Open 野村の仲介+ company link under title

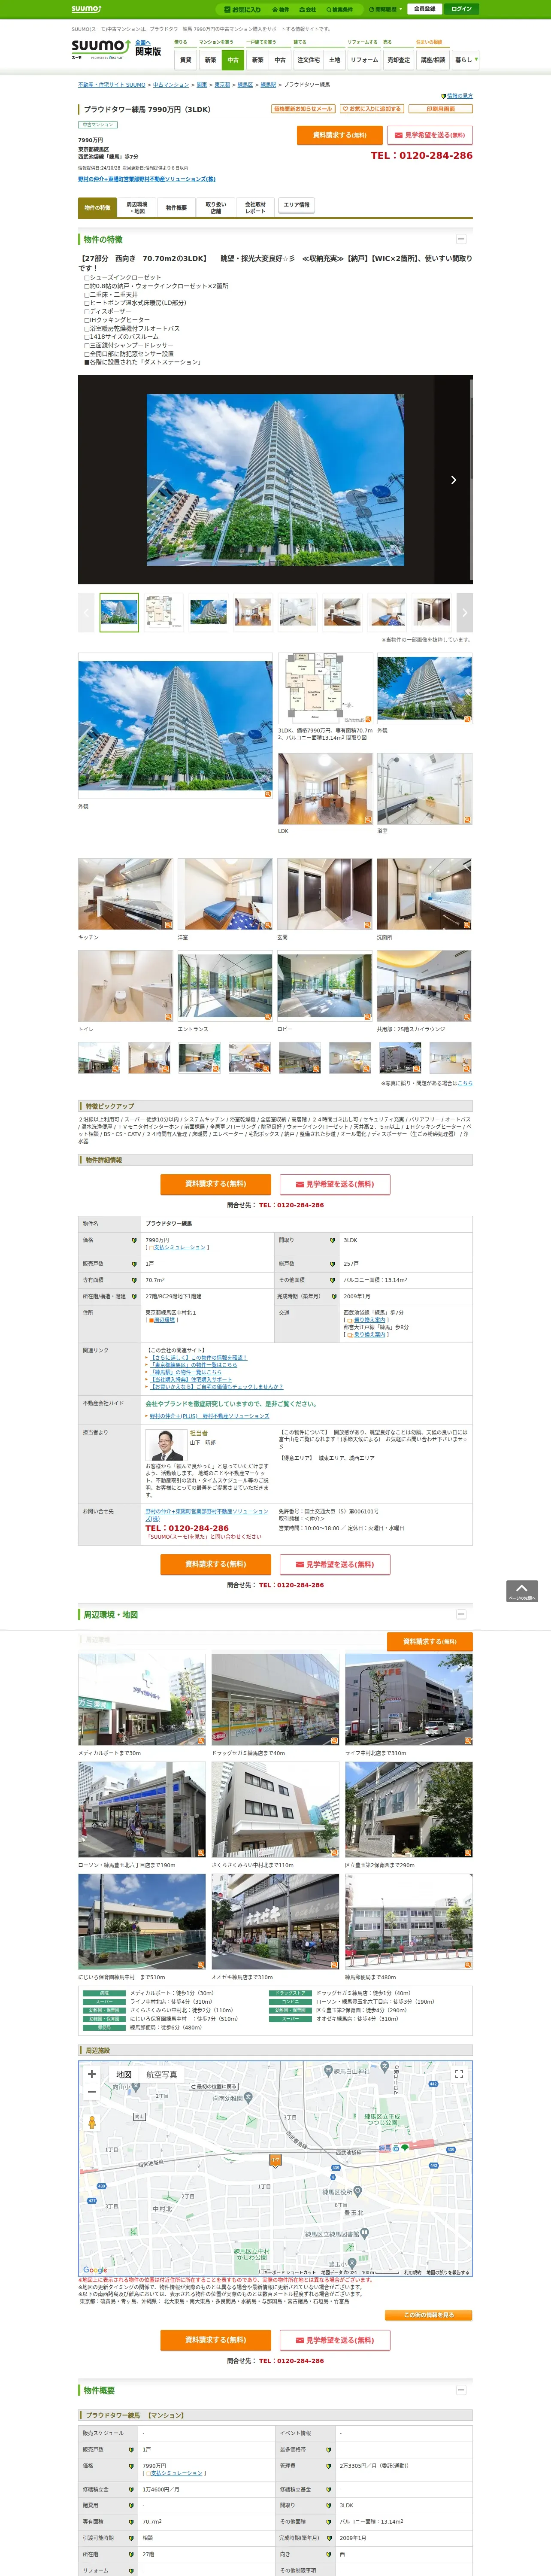(x=147, y=179)
